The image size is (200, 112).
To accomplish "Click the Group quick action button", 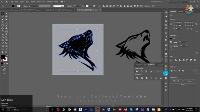I will coord(190,81).
